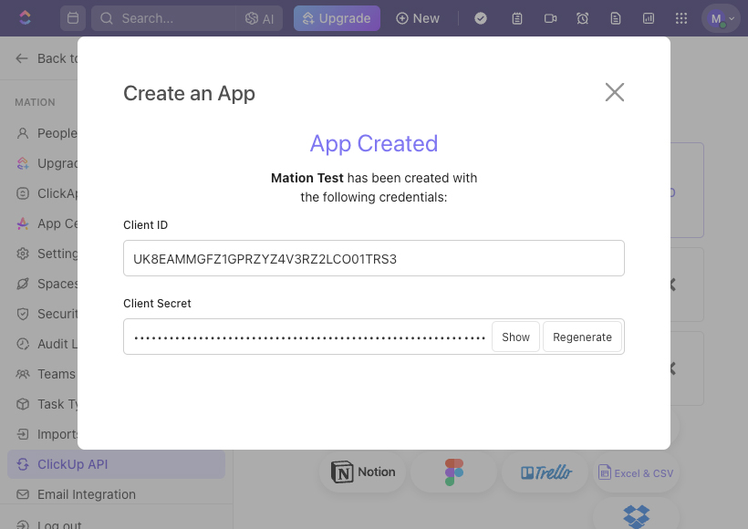Open the calendar icon beside search
748x529 pixels.
[73, 18]
